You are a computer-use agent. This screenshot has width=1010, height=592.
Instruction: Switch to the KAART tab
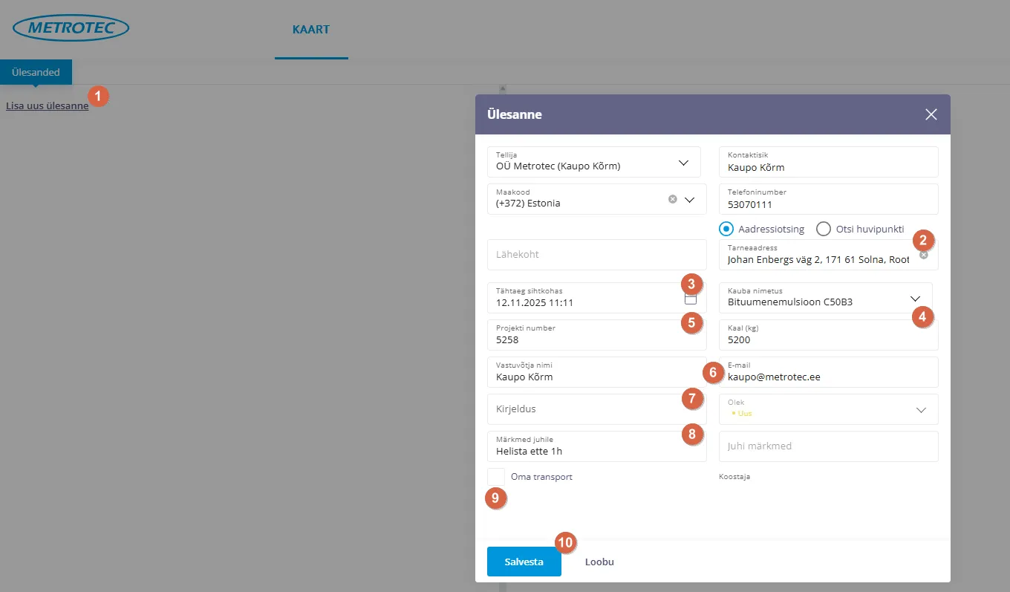pos(311,30)
